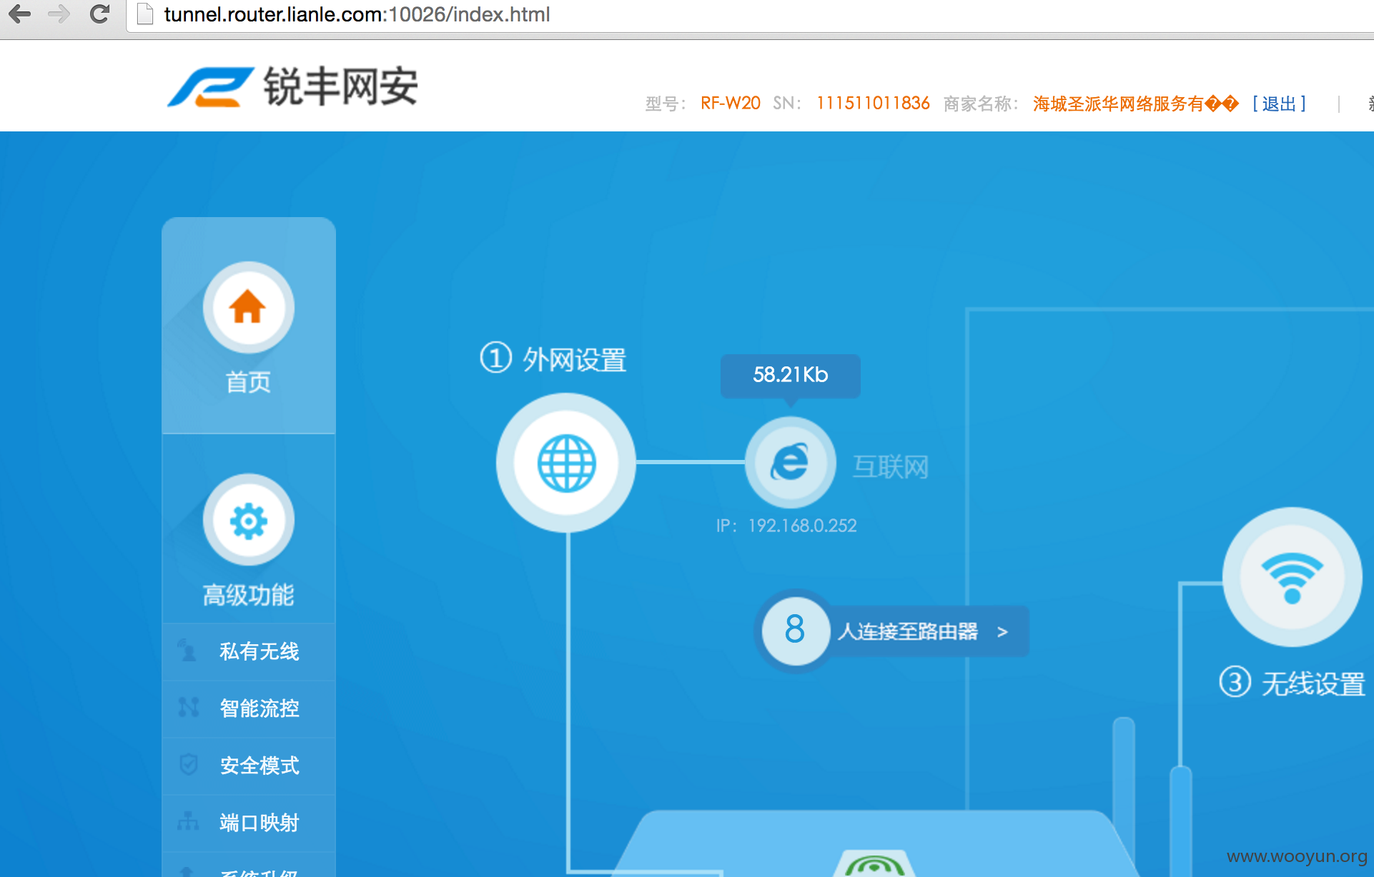This screenshot has height=877, width=1374.
Task: Click the 58.21Kb speed bubble
Action: 790,376
